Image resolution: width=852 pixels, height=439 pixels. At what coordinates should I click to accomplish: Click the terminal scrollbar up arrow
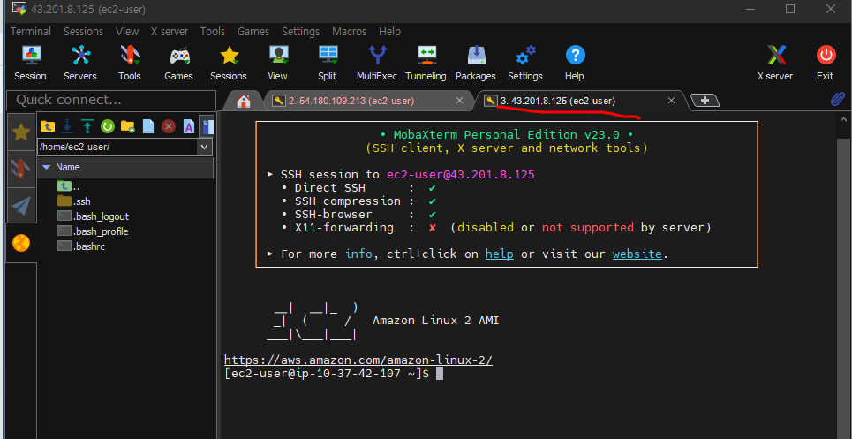click(x=844, y=119)
